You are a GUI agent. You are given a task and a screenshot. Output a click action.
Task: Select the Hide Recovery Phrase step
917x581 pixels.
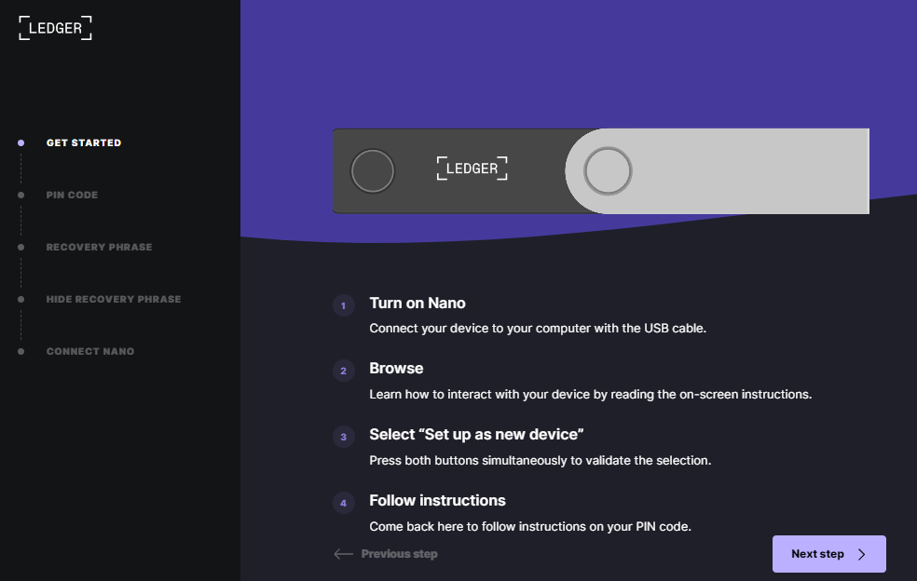[x=114, y=299]
